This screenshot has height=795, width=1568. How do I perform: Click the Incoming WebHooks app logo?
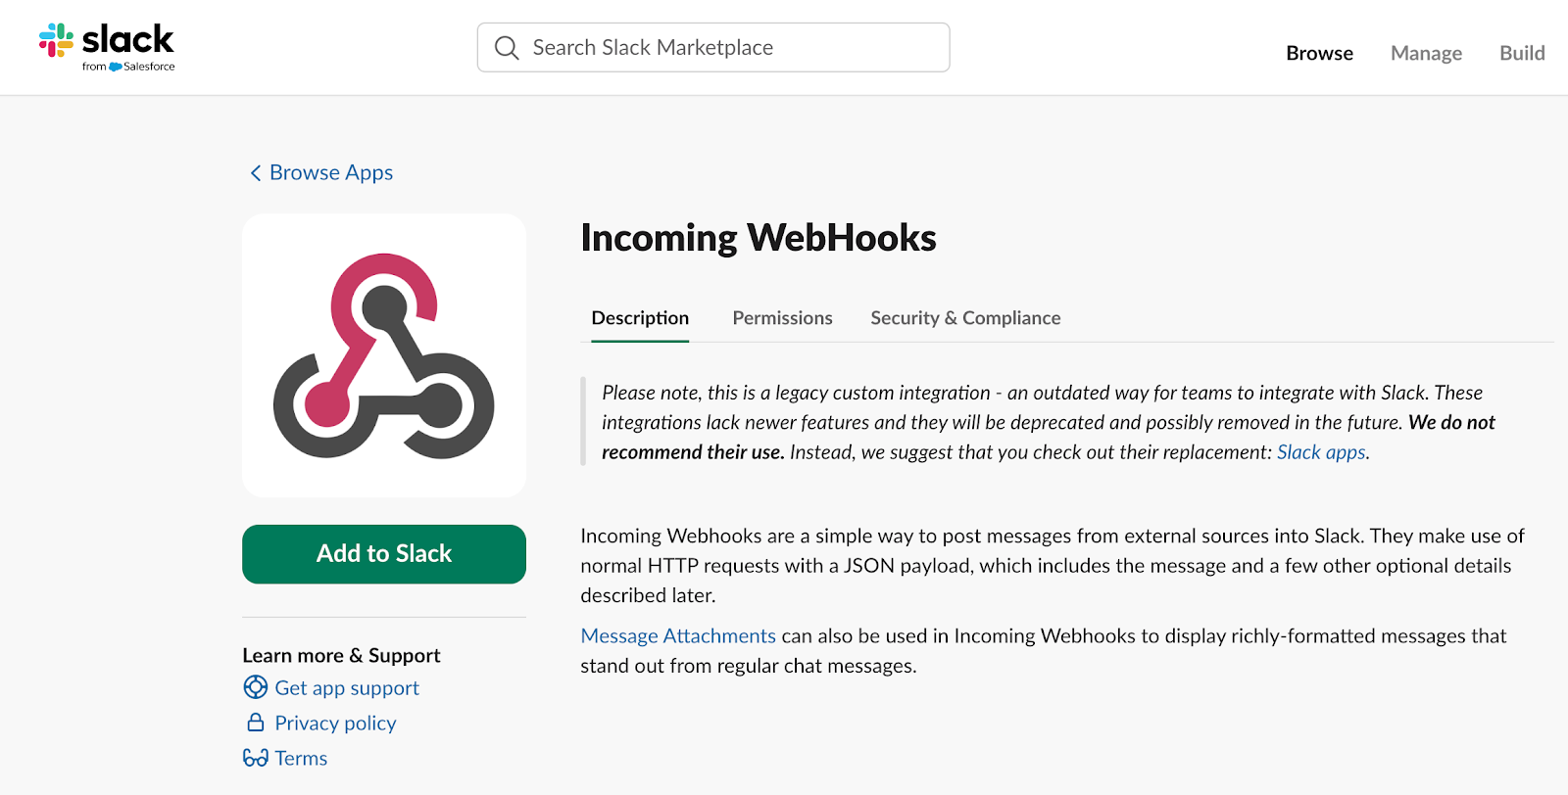click(x=384, y=355)
